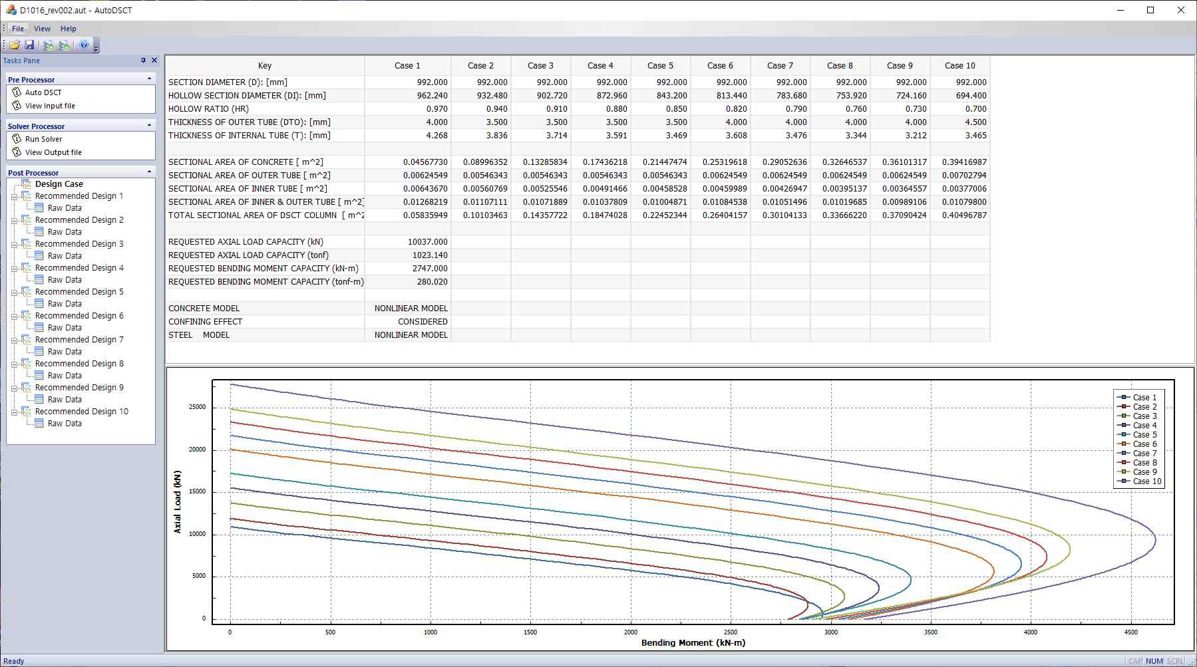Viewport: 1197px width, 667px height.
Task: Open the File menu
Action: pos(18,29)
